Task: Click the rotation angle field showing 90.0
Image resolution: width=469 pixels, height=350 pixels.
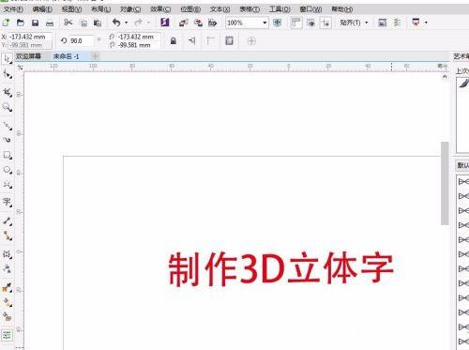Action: coord(81,41)
